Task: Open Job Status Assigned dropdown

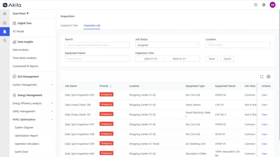Action: pyautogui.click(x=167, y=45)
